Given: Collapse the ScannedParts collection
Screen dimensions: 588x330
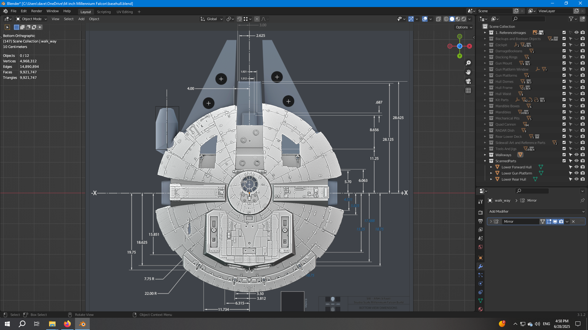Looking at the screenshot, I should tap(485, 161).
